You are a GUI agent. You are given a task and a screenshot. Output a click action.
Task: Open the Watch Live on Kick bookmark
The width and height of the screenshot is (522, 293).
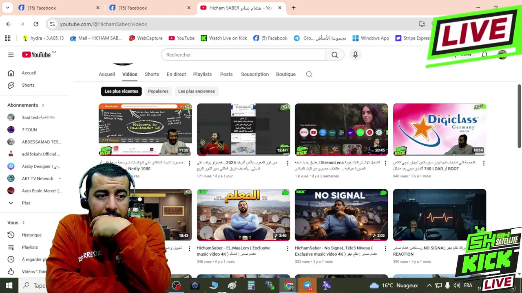tap(224, 38)
